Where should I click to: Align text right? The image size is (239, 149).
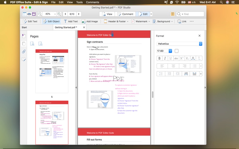click(185, 66)
